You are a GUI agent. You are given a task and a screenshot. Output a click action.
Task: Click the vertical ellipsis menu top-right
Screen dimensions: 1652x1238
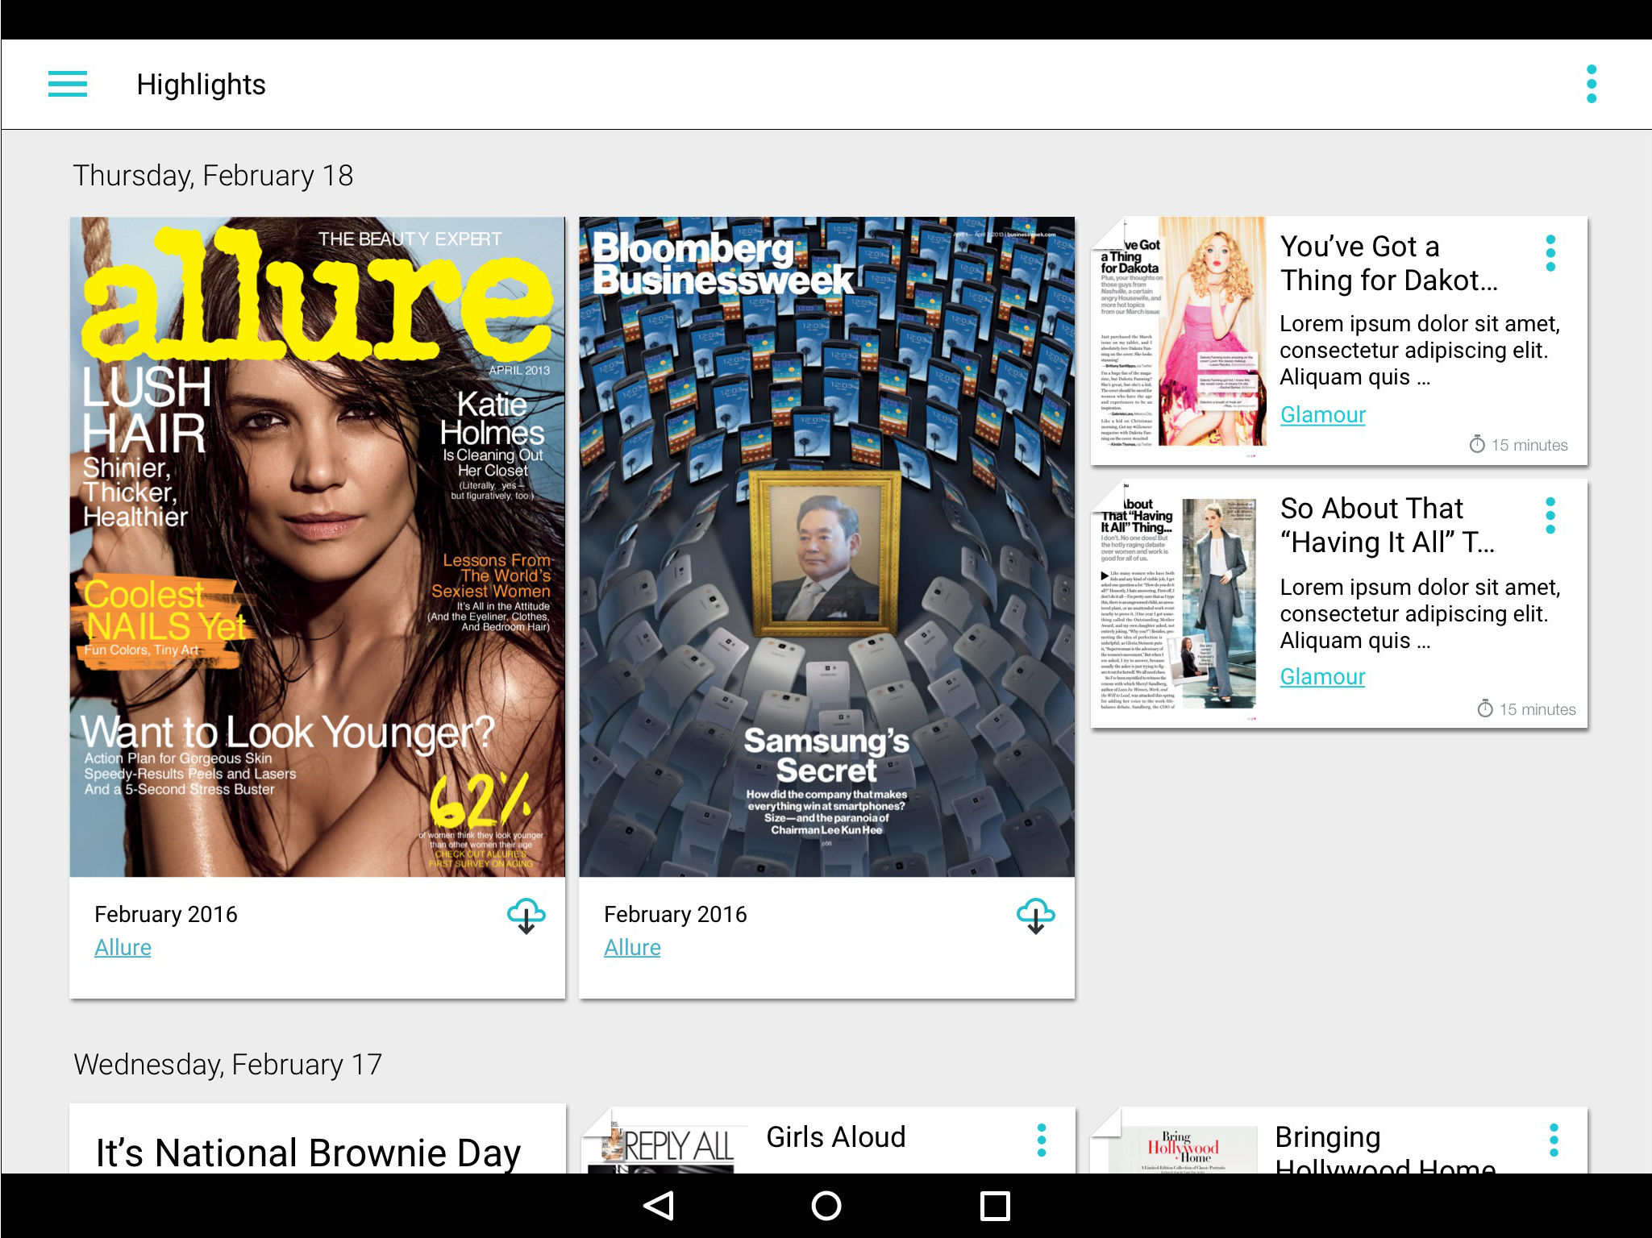click(x=1591, y=83)
